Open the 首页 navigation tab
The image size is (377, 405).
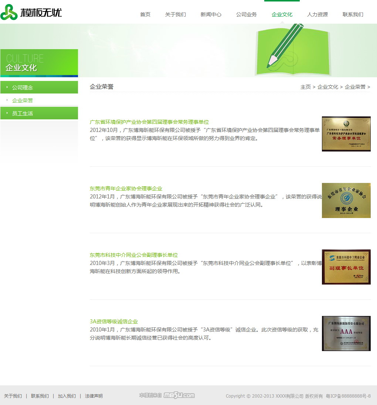(x=145, y=14)
